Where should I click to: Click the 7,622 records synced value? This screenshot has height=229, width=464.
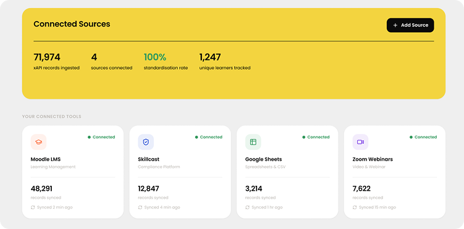pyautogui.click(x=361, y=188)
